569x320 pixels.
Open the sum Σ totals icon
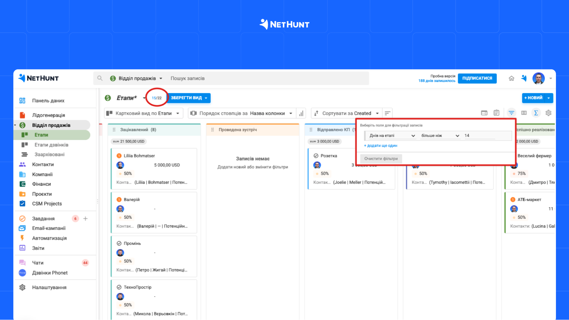(x=536, y=113)
